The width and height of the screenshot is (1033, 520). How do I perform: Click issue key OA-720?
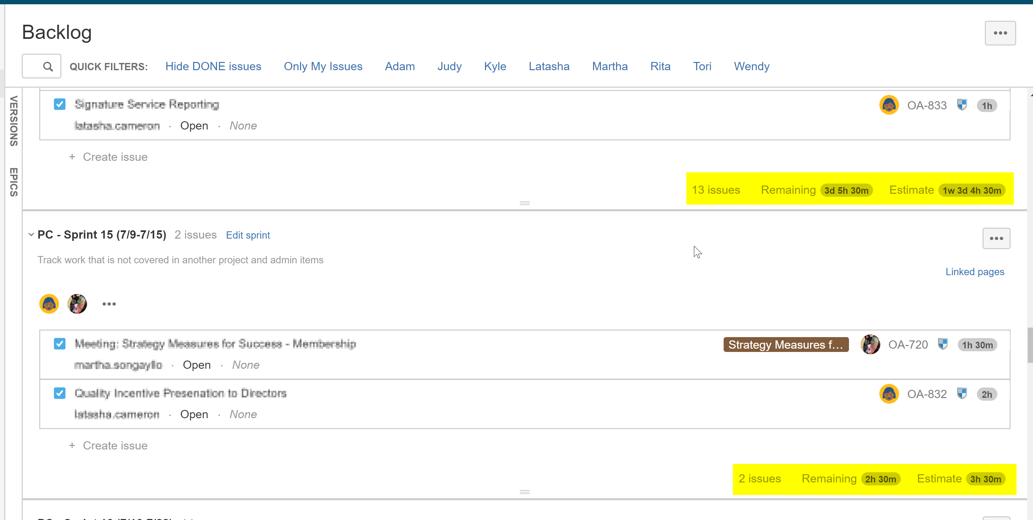(908, 345)
